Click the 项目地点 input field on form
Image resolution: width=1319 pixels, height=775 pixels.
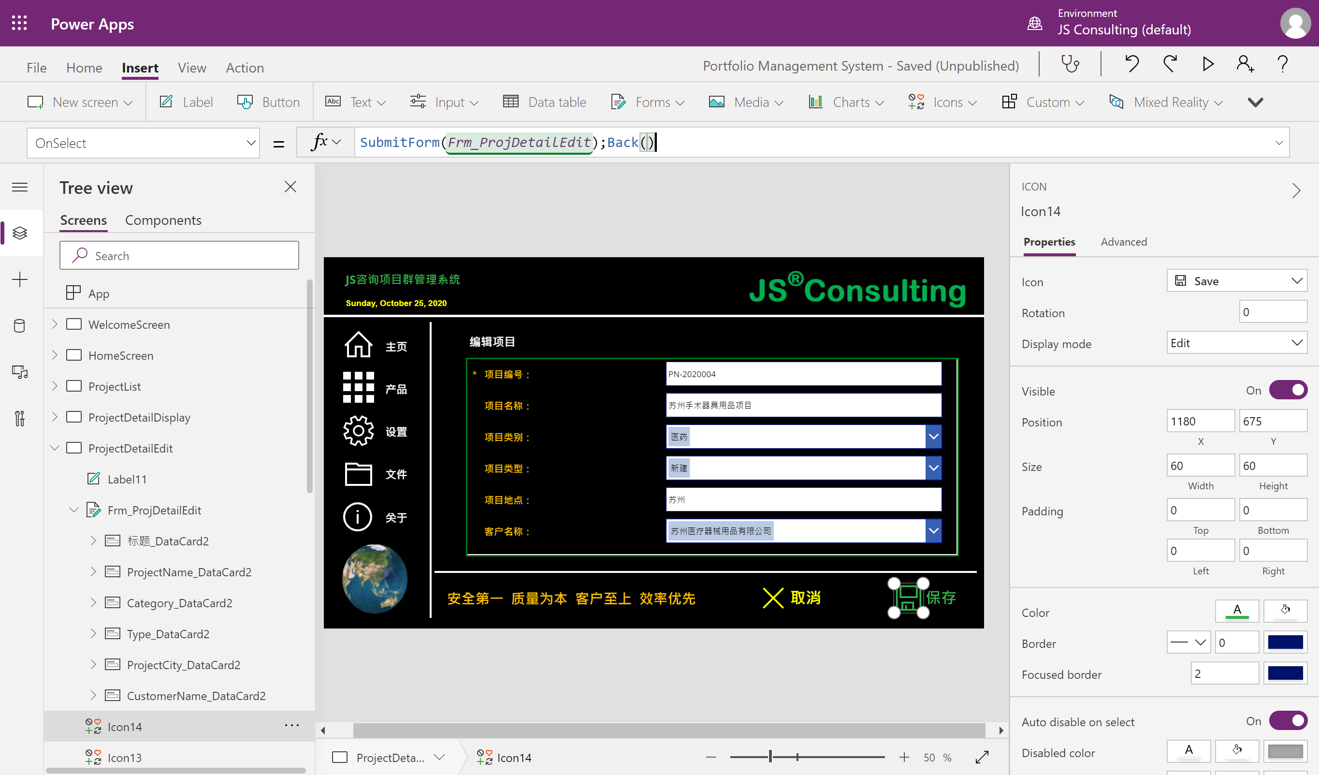pos(802,499)
